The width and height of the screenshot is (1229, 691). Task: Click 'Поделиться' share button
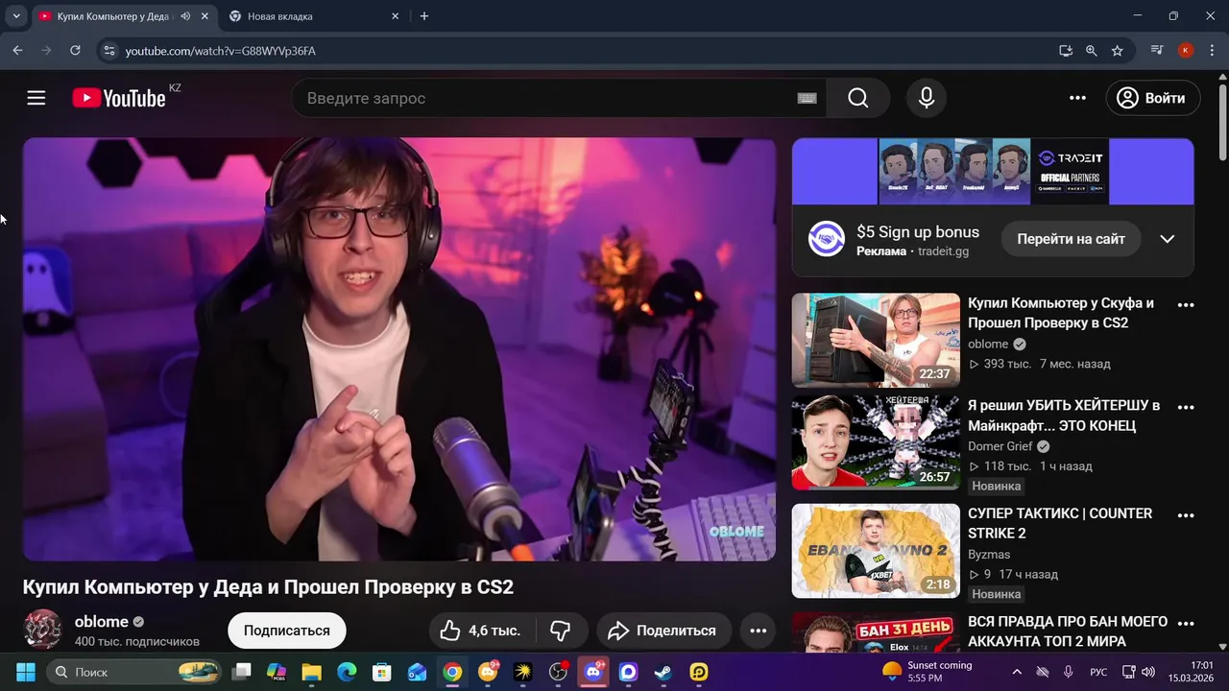tap(663, 631)
